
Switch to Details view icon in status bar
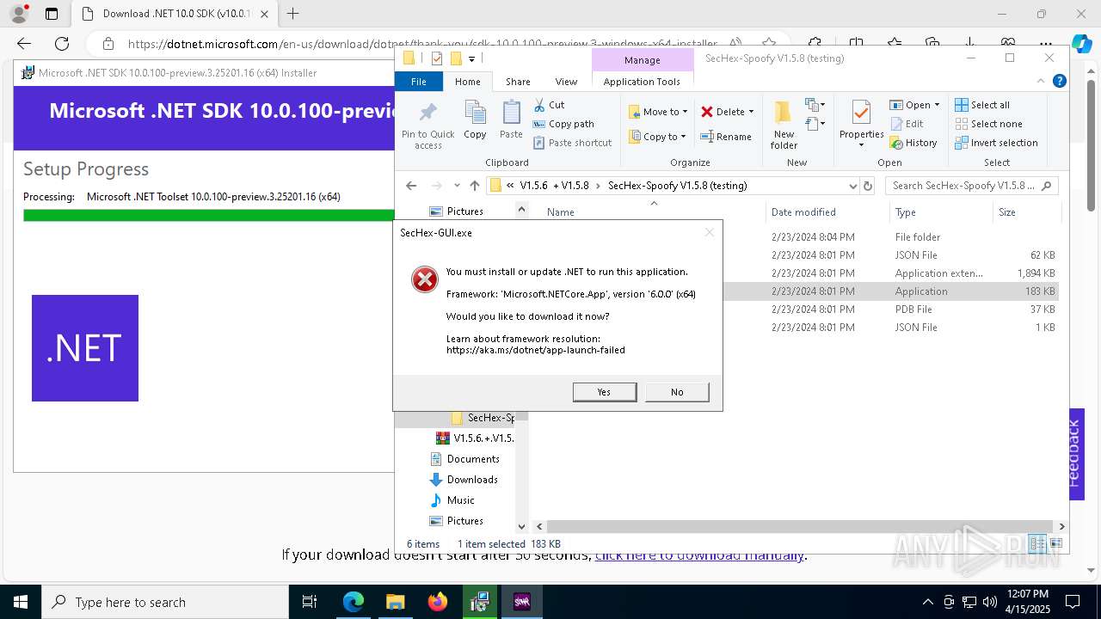pyautogui.click(x=1038, y=543)
